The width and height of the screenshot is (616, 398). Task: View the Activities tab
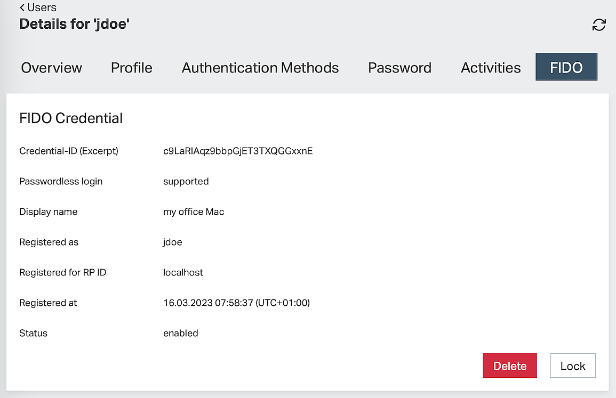pyautogui.click(x=491, y=68)
